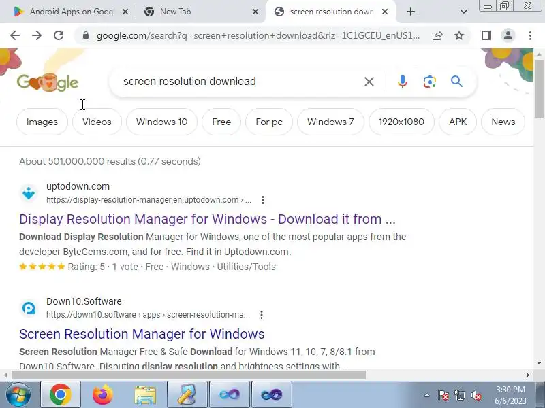Apply the Windows 7 filter chip
The image size is (545, 408).
pos(330,122)
